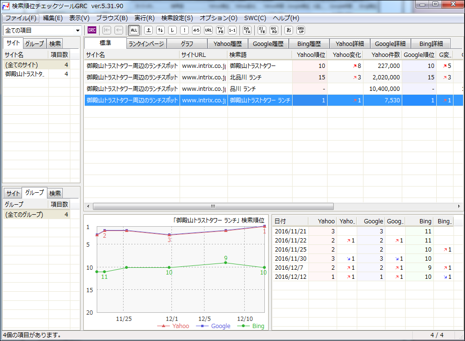Open the 編集(E) menu
The image size is (465, 341).
(x=53, y=18)
